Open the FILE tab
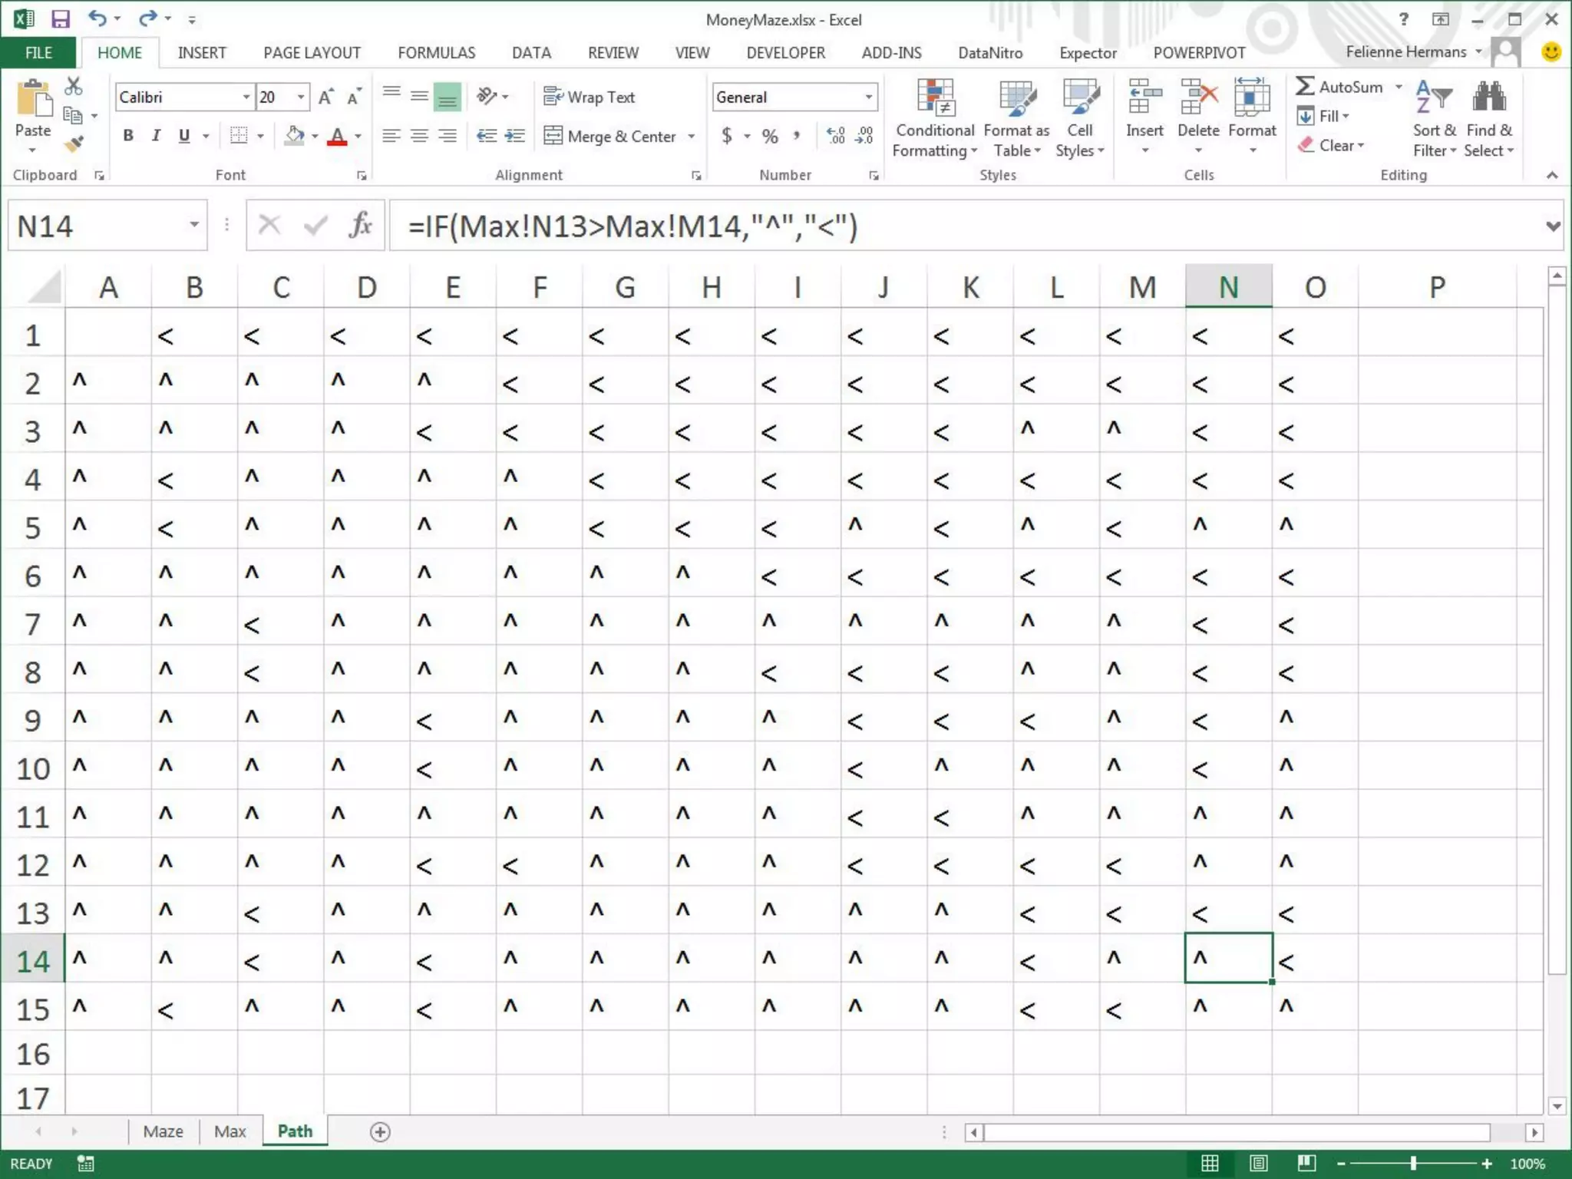Image resolution: width=1572 pixels, height=1179 pixels. [x=38, y=52]
